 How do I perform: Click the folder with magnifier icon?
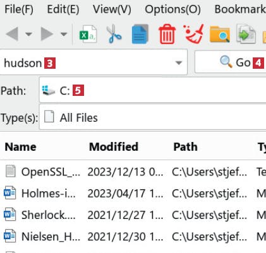[x=220, y=34]
